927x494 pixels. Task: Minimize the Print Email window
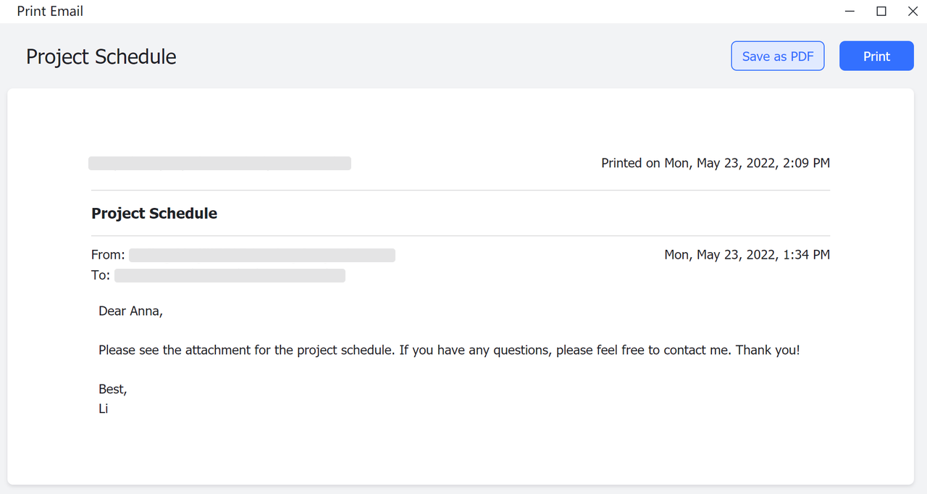(850, 12)
